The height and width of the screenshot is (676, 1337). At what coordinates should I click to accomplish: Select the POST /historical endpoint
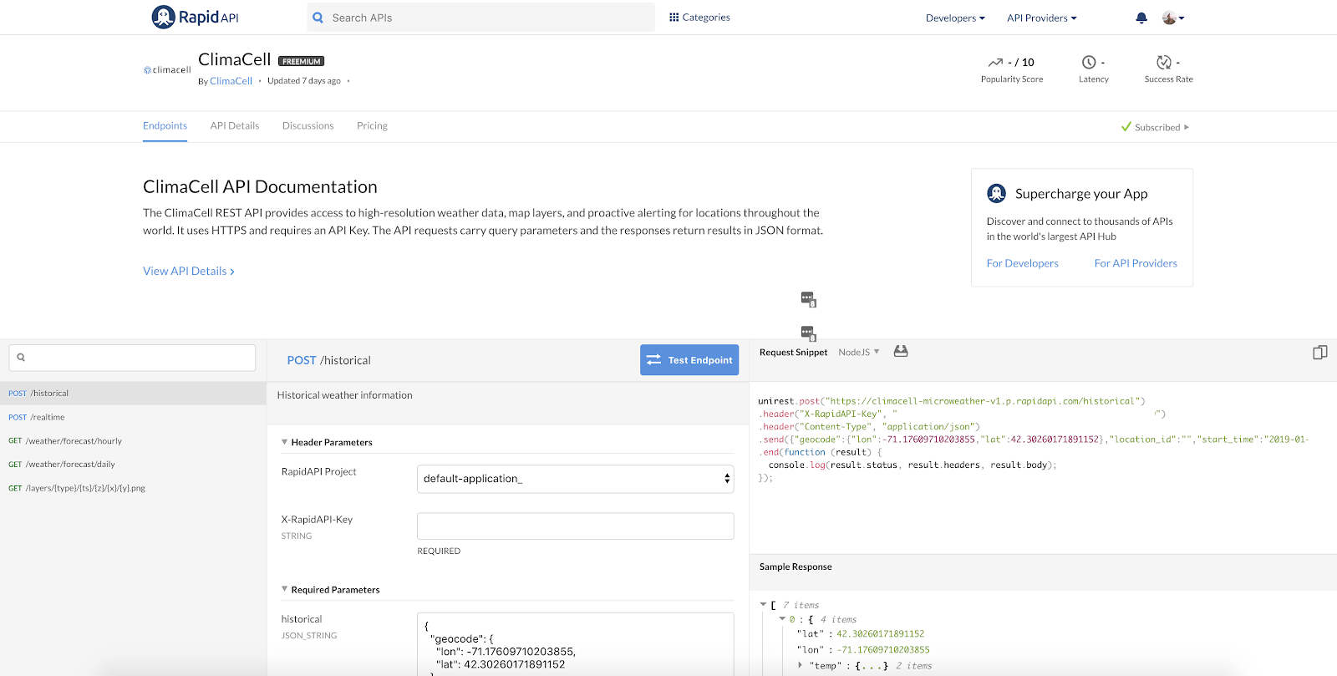[133, 394]
